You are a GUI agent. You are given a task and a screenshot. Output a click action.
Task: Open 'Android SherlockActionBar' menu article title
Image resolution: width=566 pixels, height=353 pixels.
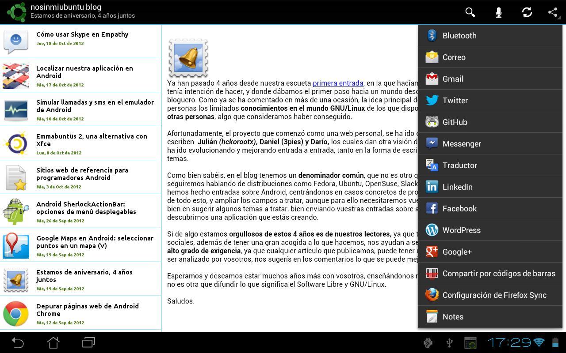[86, 208]
